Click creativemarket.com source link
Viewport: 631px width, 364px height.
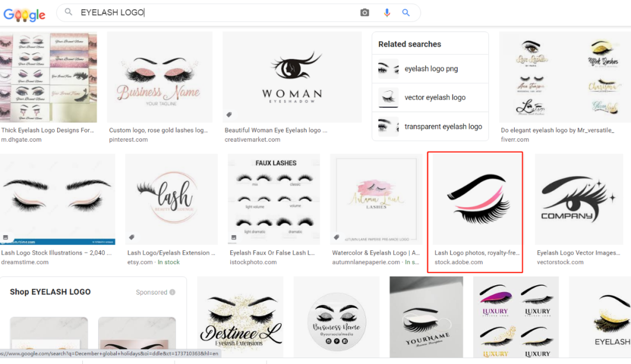coord(252,139)
